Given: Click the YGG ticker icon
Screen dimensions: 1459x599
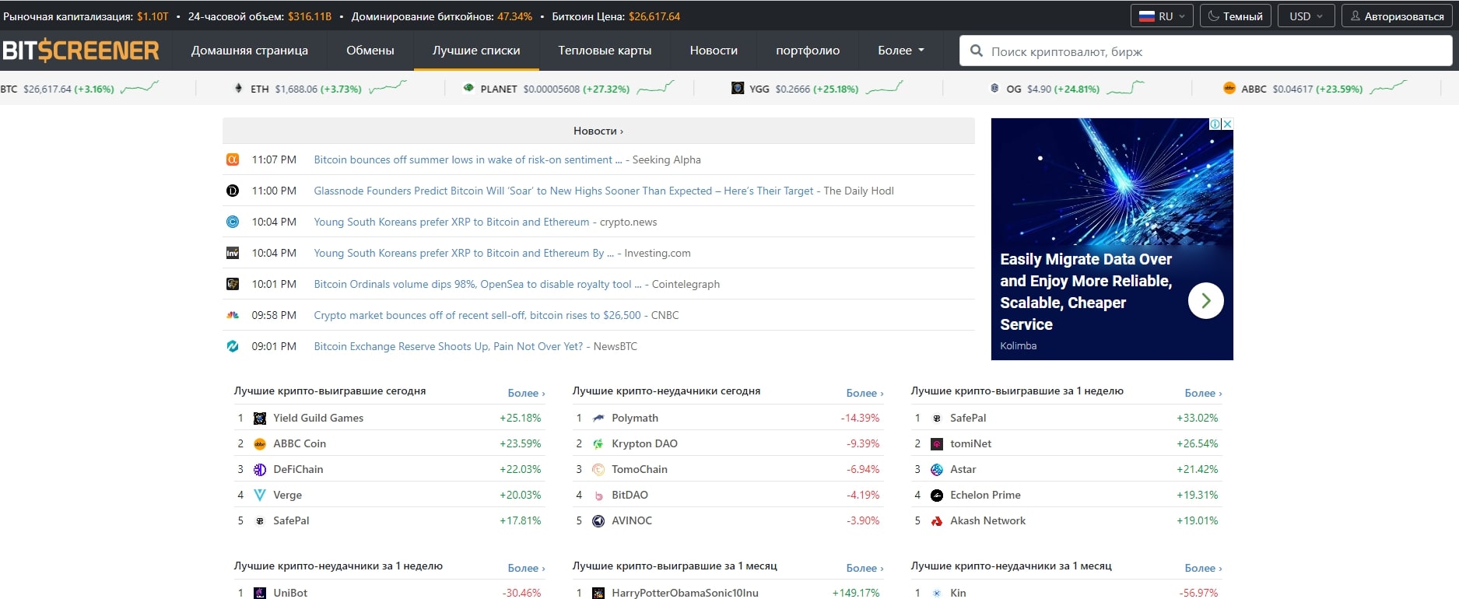Looking at the screenshot, I should click(738, 89).
